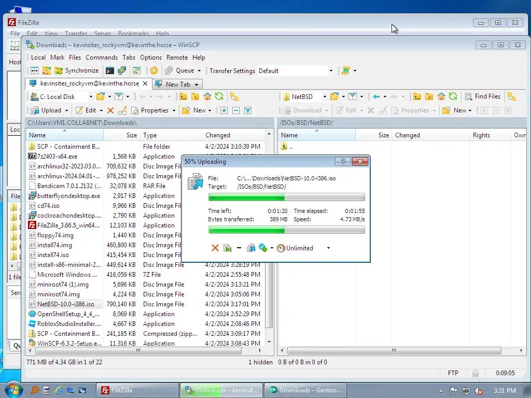The height and width of the screenshot is (398, 531).
Task: Click Find Files button
Action: click(483, 96)
